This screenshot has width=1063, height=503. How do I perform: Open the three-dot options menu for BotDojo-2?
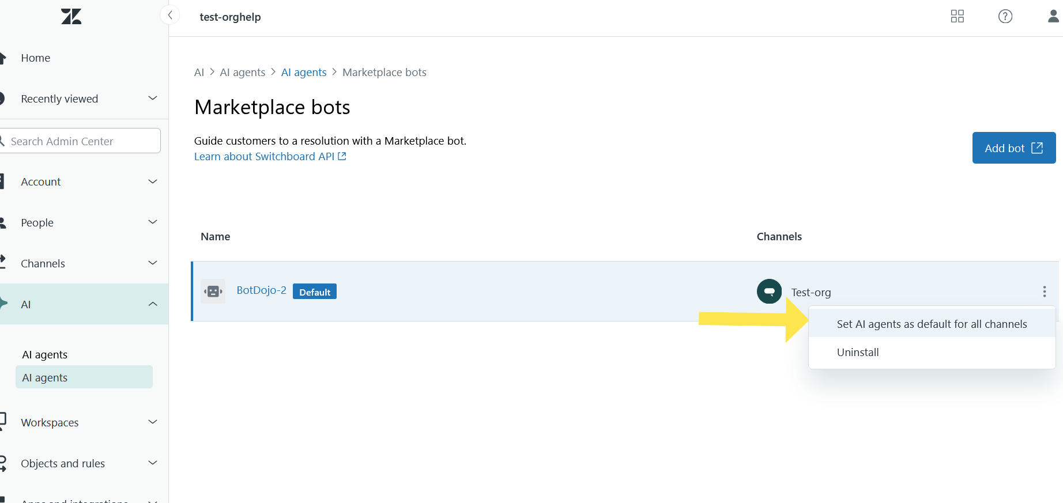click(x=1044, y=292)
